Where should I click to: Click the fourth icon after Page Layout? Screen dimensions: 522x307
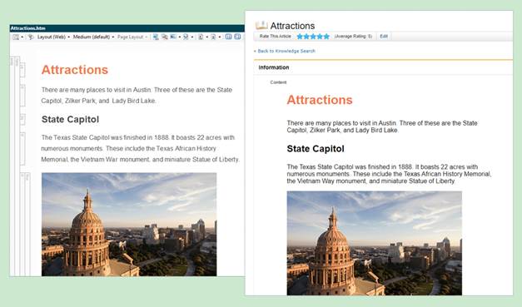tap(186, 37)
